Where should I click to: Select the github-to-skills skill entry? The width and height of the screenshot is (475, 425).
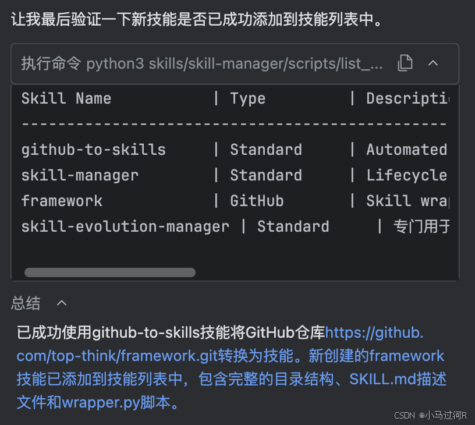tap(93, 150)
